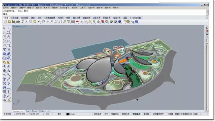Select the Pan hand tool

(x=43, y=21)
